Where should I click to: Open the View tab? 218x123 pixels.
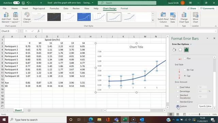click(87, 9)
